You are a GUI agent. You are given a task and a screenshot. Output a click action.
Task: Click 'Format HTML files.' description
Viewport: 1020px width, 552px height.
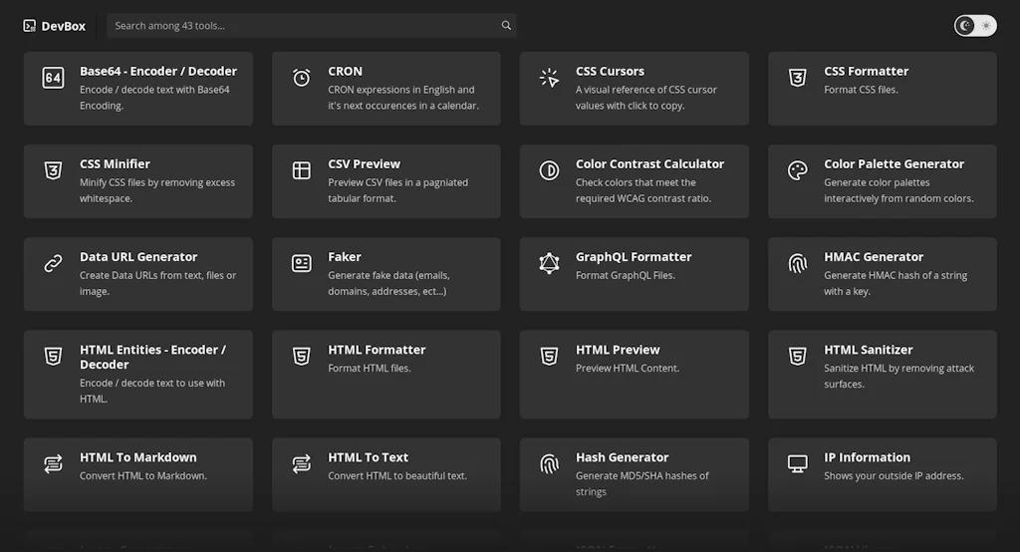(x=369, y=368)
